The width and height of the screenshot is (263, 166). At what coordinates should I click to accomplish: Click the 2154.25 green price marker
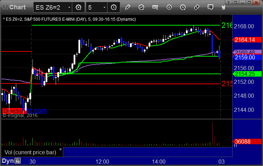click(247, 74)
